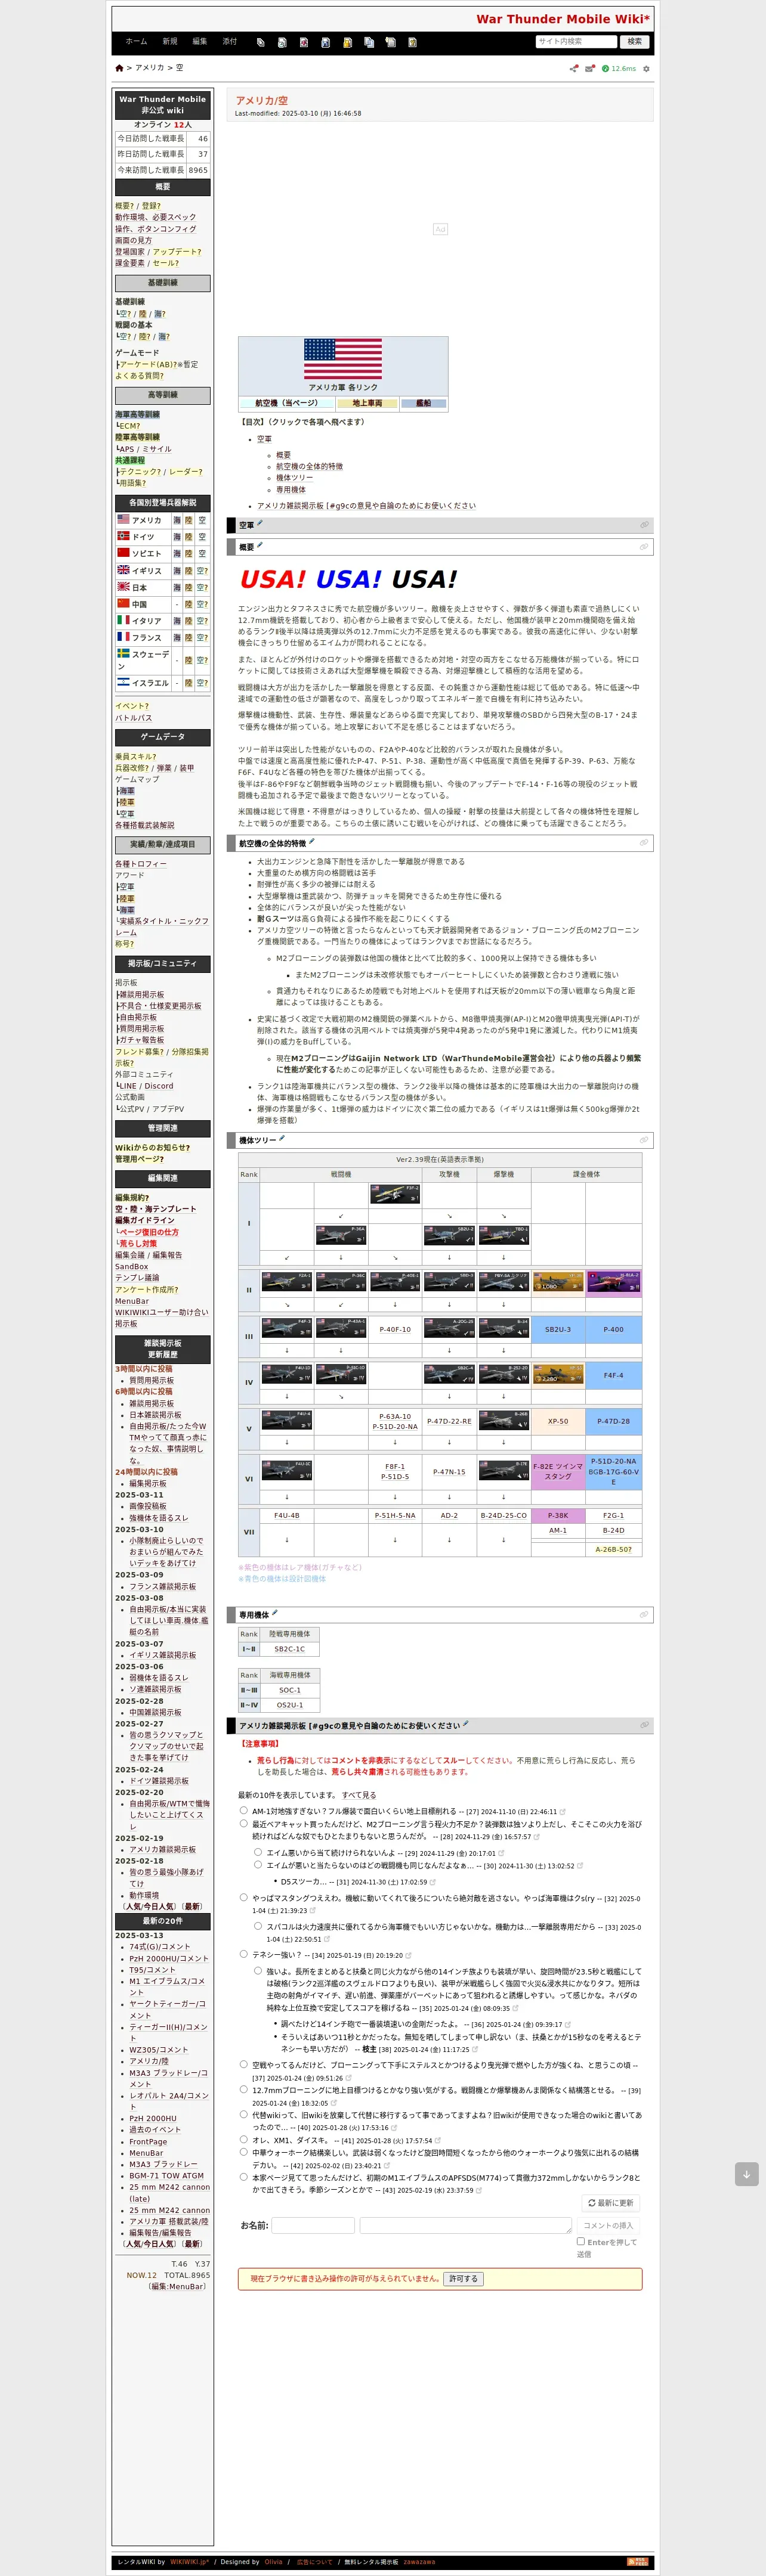Screen dimensions: 766x2576
Task: Click the German flag icon in the sidebar
Action: point(123,536)
